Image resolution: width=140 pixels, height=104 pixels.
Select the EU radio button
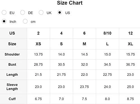[x=4, y=13]
